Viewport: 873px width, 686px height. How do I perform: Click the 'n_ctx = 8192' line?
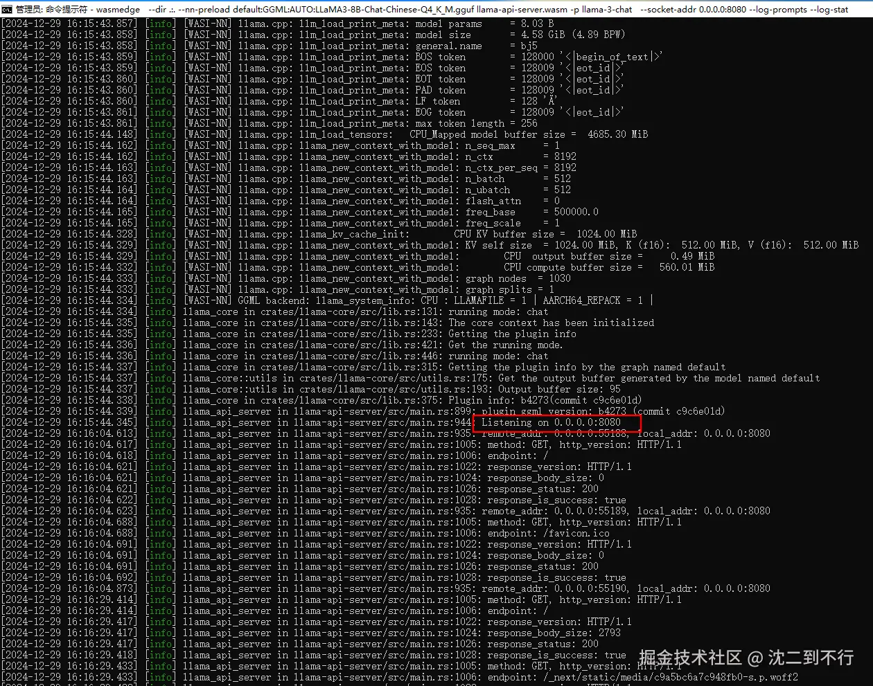tap(289, 156)
